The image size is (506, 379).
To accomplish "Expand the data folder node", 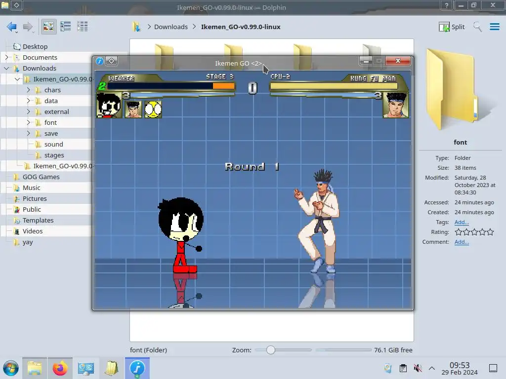I will point(28,101).
